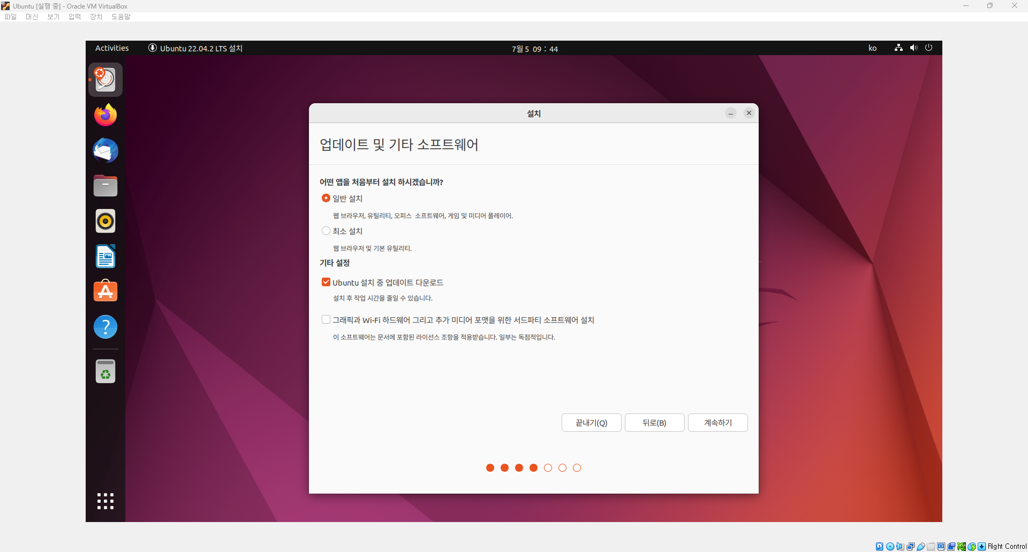Viewport: 1028px width, 552px height.
Task: Open Rhythmbox music player in the dock
Action: (105, 221)
